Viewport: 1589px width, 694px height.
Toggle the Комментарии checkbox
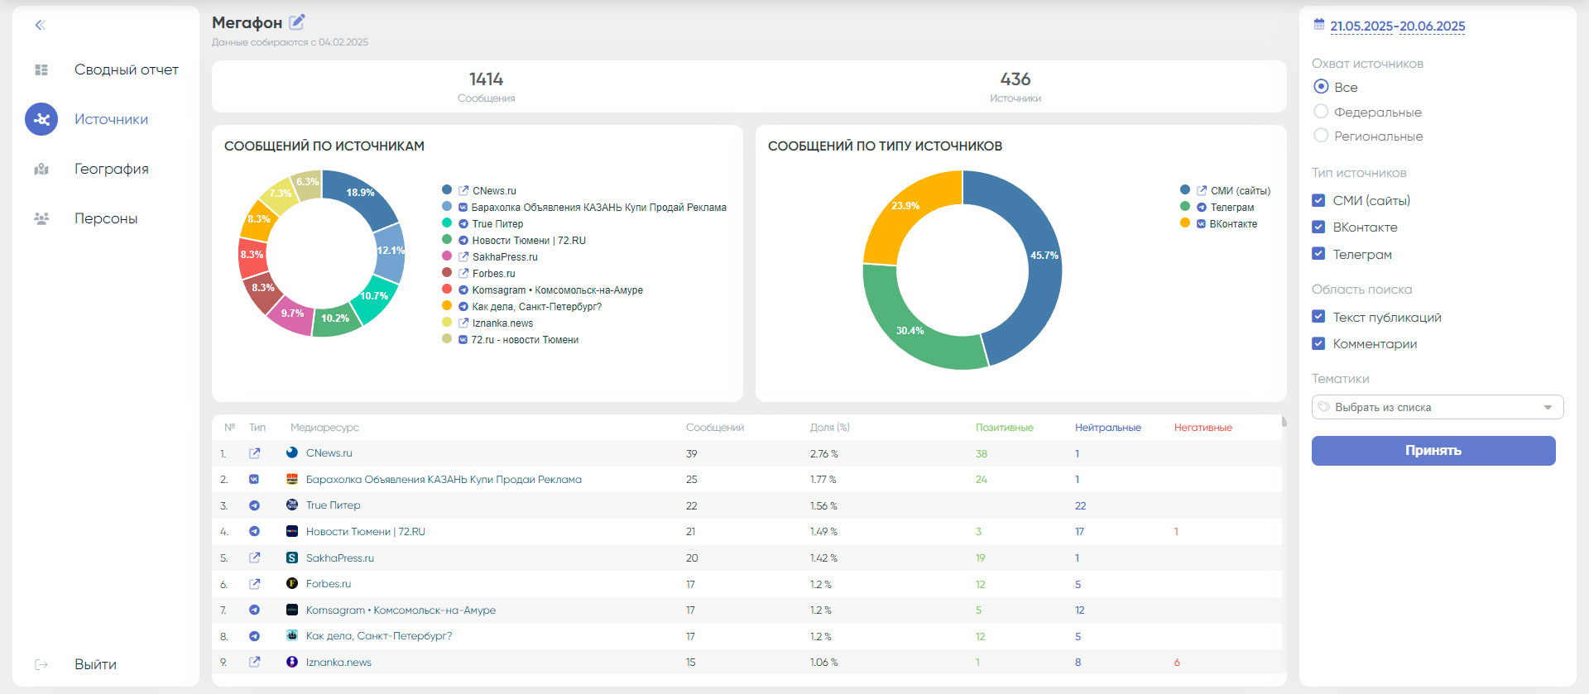1318,344
